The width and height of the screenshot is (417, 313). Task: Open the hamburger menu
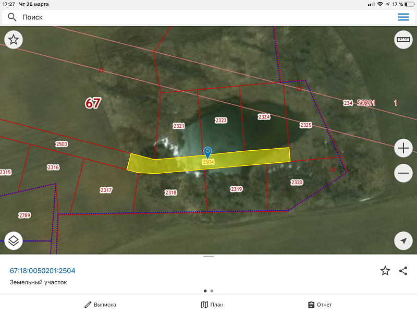point(403,17)
